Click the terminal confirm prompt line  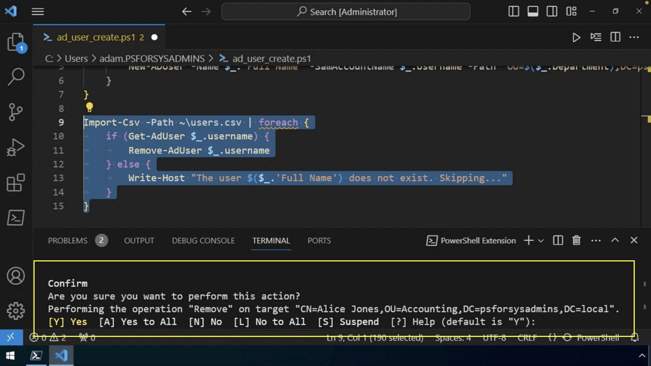[x=291, y=322]
